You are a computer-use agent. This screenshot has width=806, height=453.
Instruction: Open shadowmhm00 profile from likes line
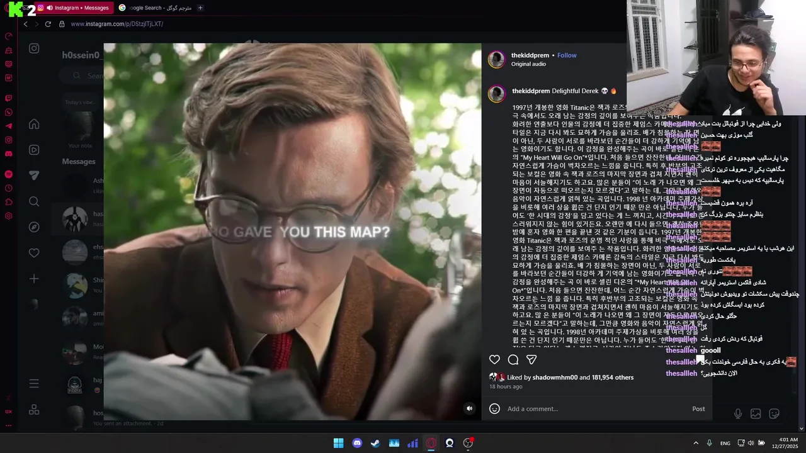click(555, 377)
